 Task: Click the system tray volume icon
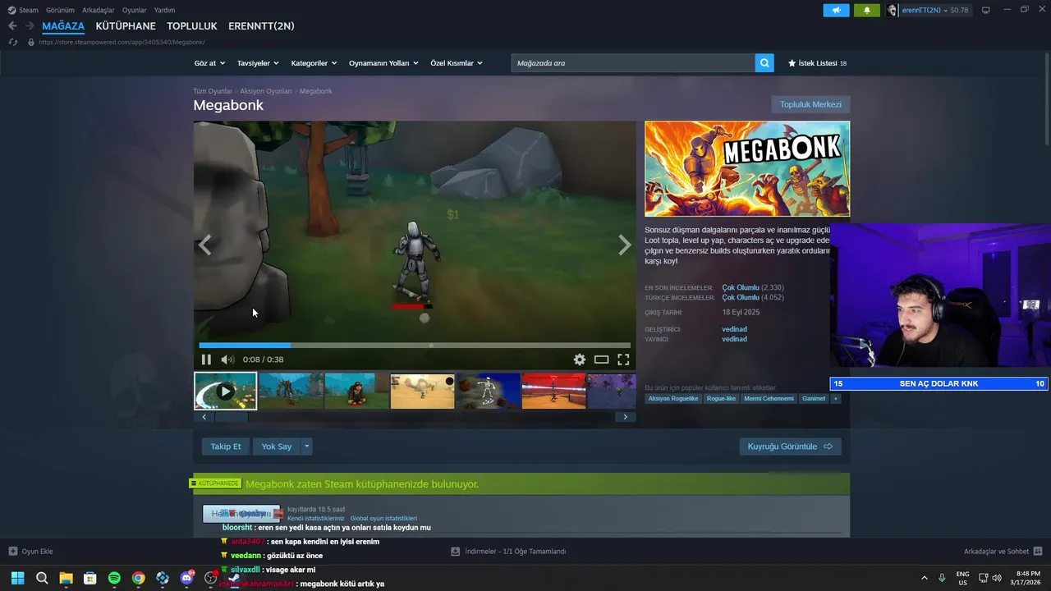pos(997,578)
